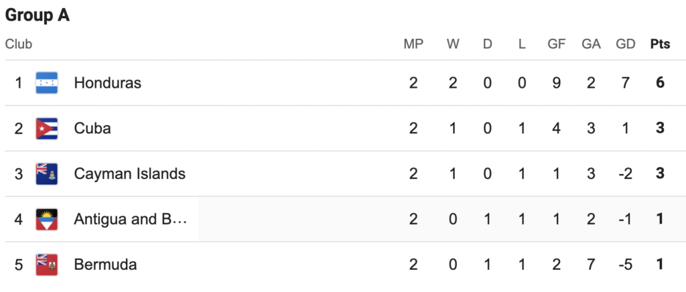
Task: Click the GA column header
Action: (591, 44)
